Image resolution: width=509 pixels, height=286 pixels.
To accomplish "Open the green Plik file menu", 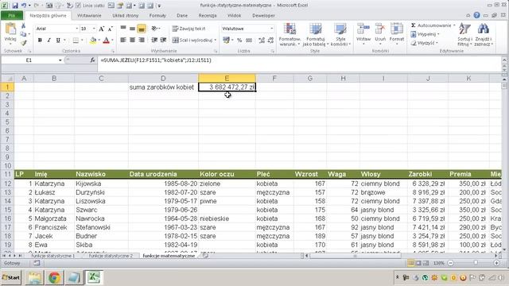I will (12, 16).
